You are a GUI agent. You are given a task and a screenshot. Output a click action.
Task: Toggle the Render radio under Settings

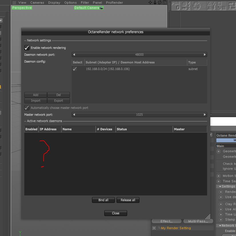coord(221,192)
